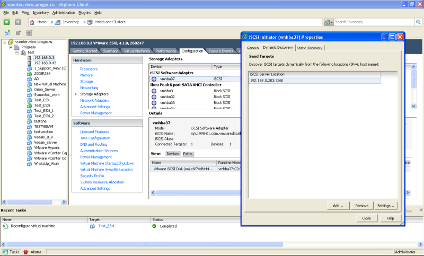Click the search magnifier icon
Image resolution: width=424 pixels, height=256 pixels.
pos(418,22)
